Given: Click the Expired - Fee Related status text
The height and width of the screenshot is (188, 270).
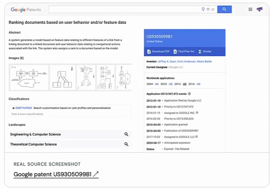Looking at the screenshot, I should (177, 149).
